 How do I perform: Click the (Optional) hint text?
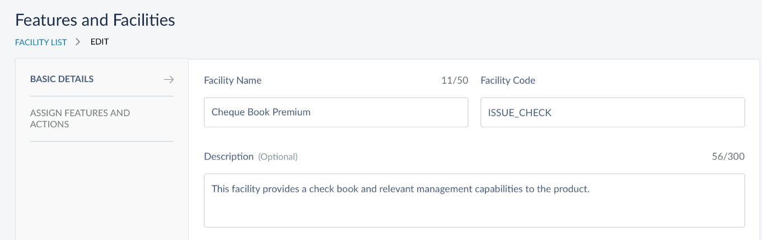point(278,157)
